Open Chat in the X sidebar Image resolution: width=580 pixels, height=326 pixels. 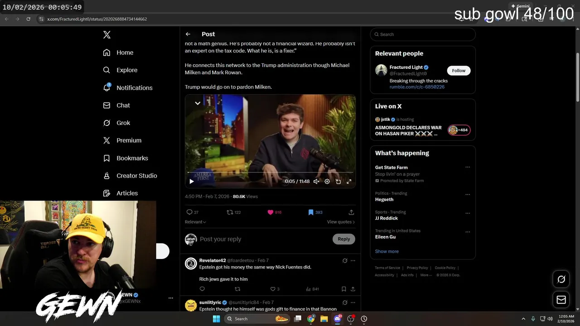tap(116, 105)
